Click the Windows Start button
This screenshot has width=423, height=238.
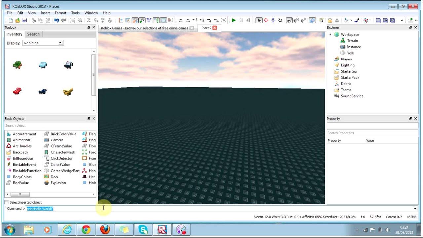[x=10, y=230]
